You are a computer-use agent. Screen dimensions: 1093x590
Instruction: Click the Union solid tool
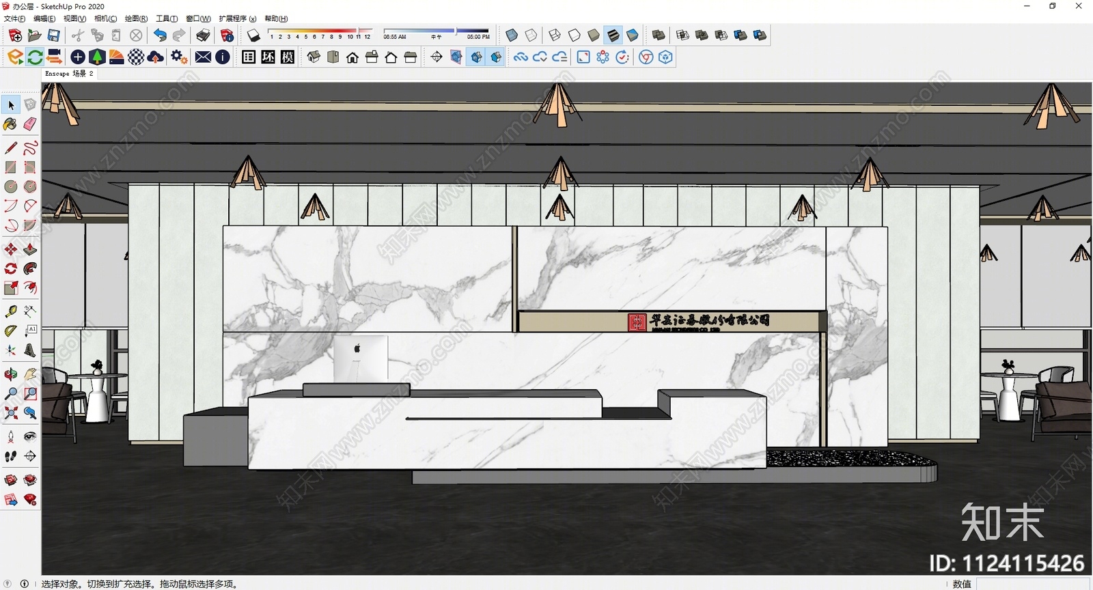click(702, 36)
